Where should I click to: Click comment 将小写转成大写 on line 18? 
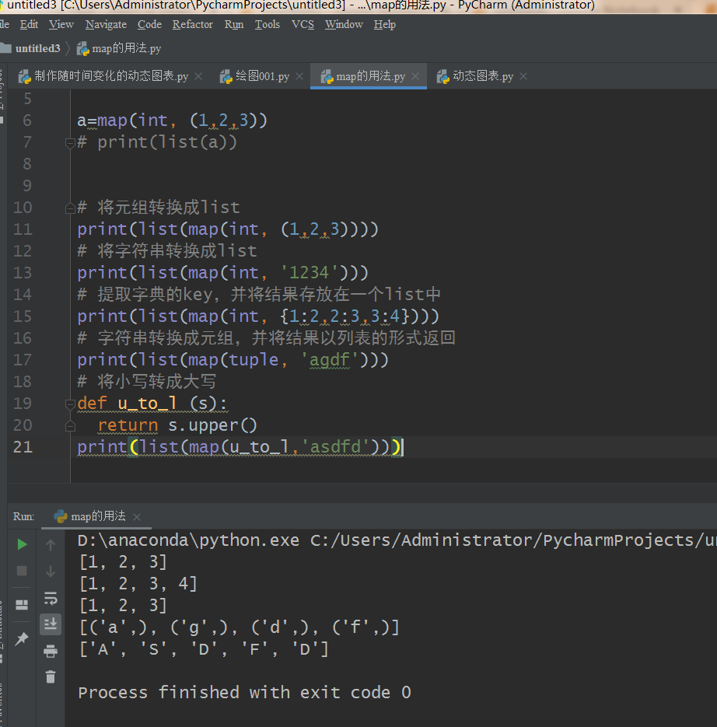click(x=146, y=382)
